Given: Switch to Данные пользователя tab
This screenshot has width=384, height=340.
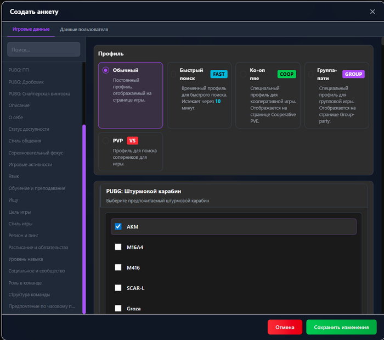Looking at the screenshot, I should click(x=84, y=29).
